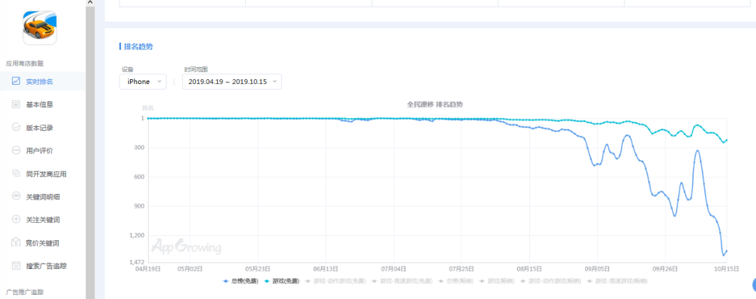This screenshot has height=299, width=756.
Task: Click the 07月04日 x-axis label
Action: click(x=394, y=269)
